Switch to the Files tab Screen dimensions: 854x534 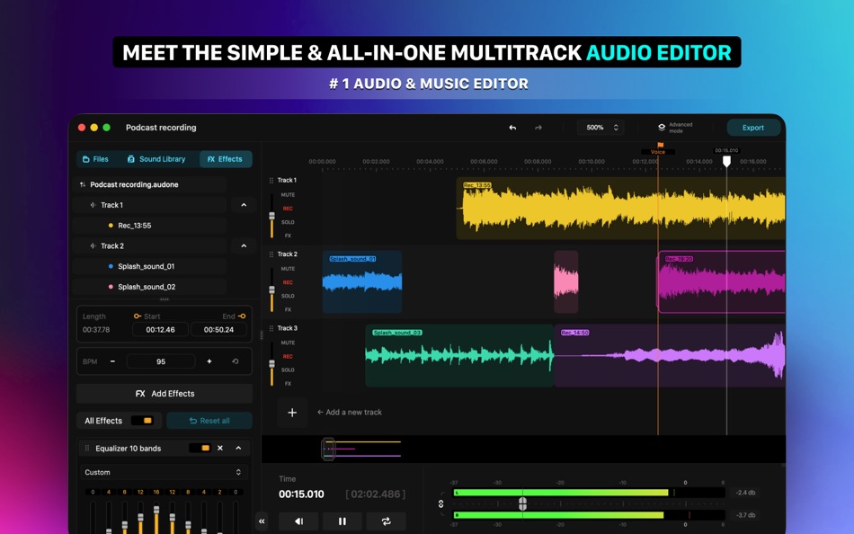pyautogui.click(x=96, y=158)
